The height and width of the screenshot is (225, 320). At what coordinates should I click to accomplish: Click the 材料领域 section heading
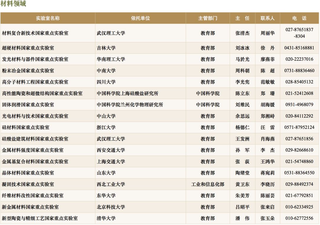(13, 4)
